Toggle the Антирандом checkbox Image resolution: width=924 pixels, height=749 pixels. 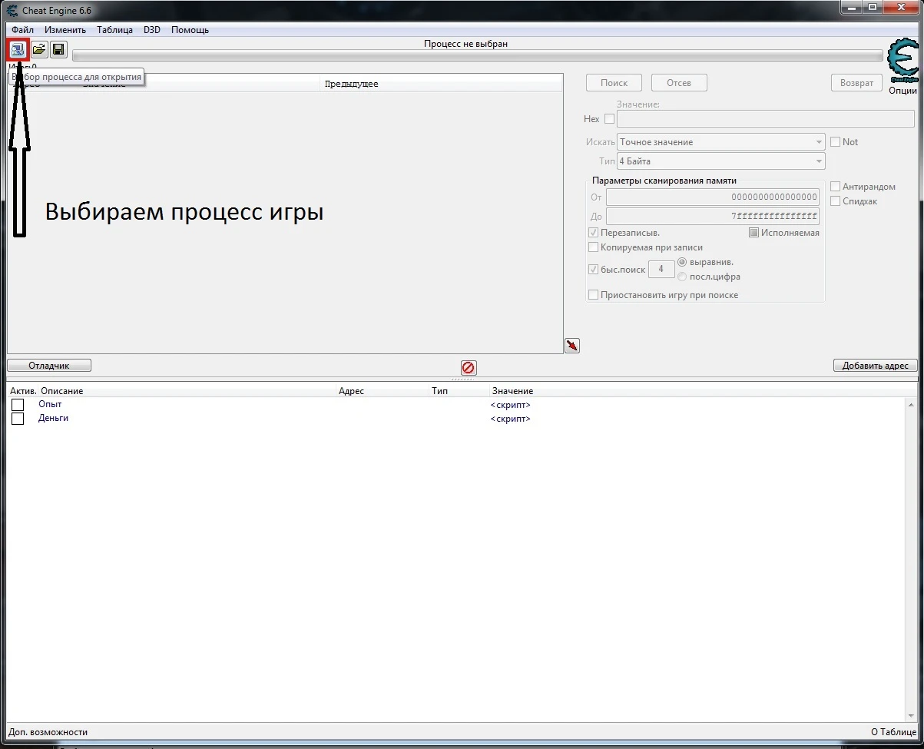(x=834, y=186)
